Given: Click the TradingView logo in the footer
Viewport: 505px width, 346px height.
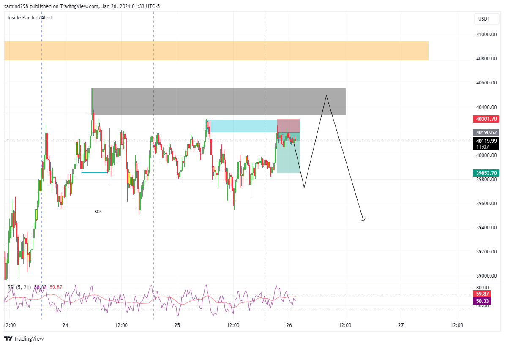Looking at the screenshot, I should click(24, 338).
